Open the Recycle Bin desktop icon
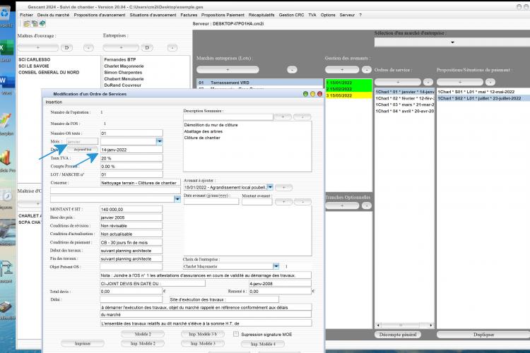Viewport: 530px width, 353px height. [x=6, y=16]
